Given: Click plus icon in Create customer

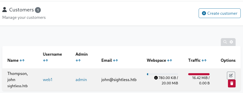Looking at the screenshot, I should [204, 13].
